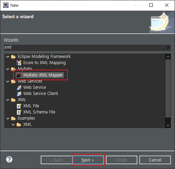Image resolution: width=175 pixels, height=169 pixels.
Task: Click the Web Service wizard icon
Action: [x=19, y=87]
